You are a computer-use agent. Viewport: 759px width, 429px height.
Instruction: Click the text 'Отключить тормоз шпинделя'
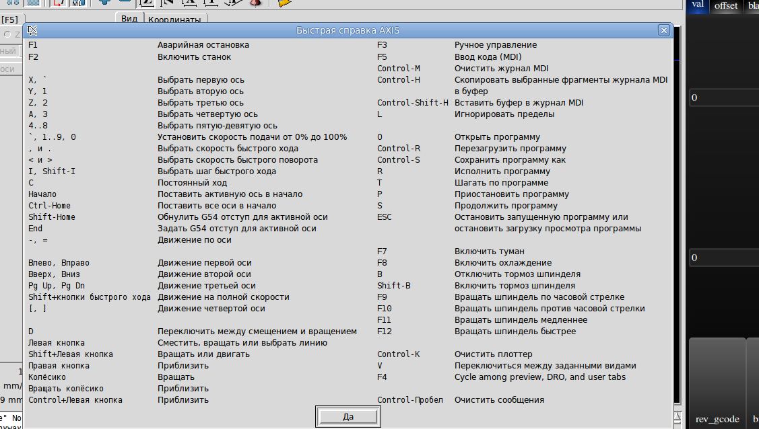517,274
